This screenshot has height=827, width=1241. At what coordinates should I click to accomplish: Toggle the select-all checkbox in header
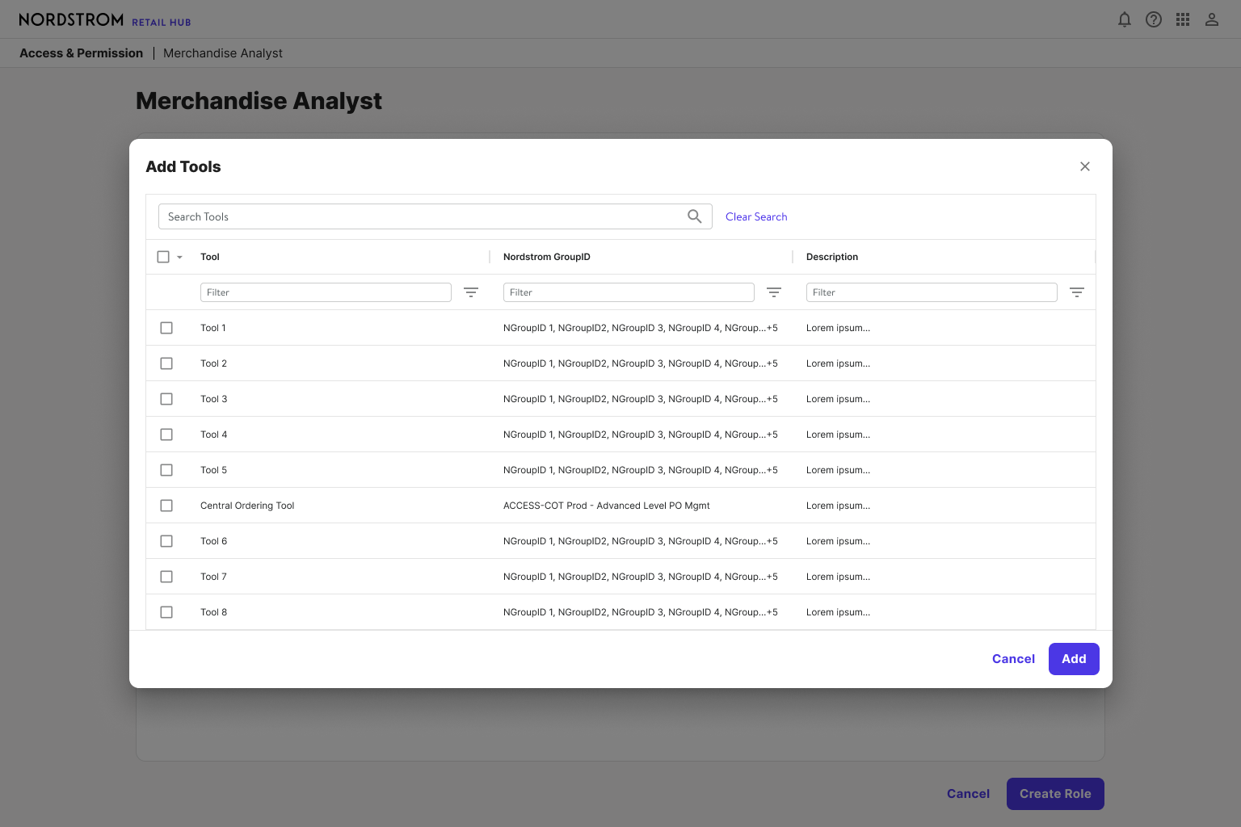point(163,257)
